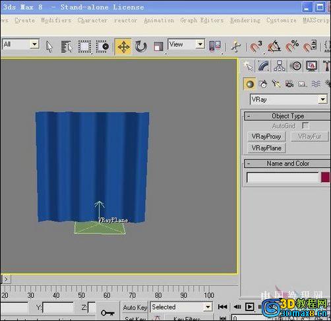Open the Modify panel tab
This screenshot has width=331, height=321.
coord(264,66)
